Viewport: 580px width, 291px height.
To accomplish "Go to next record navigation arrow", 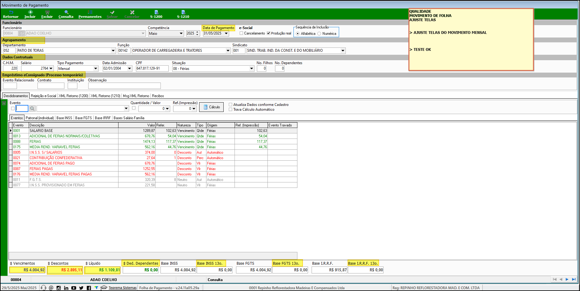I will point(567,279).
